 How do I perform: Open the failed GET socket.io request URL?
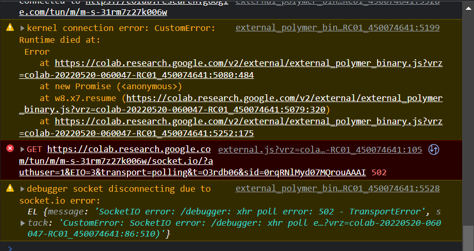192,161
